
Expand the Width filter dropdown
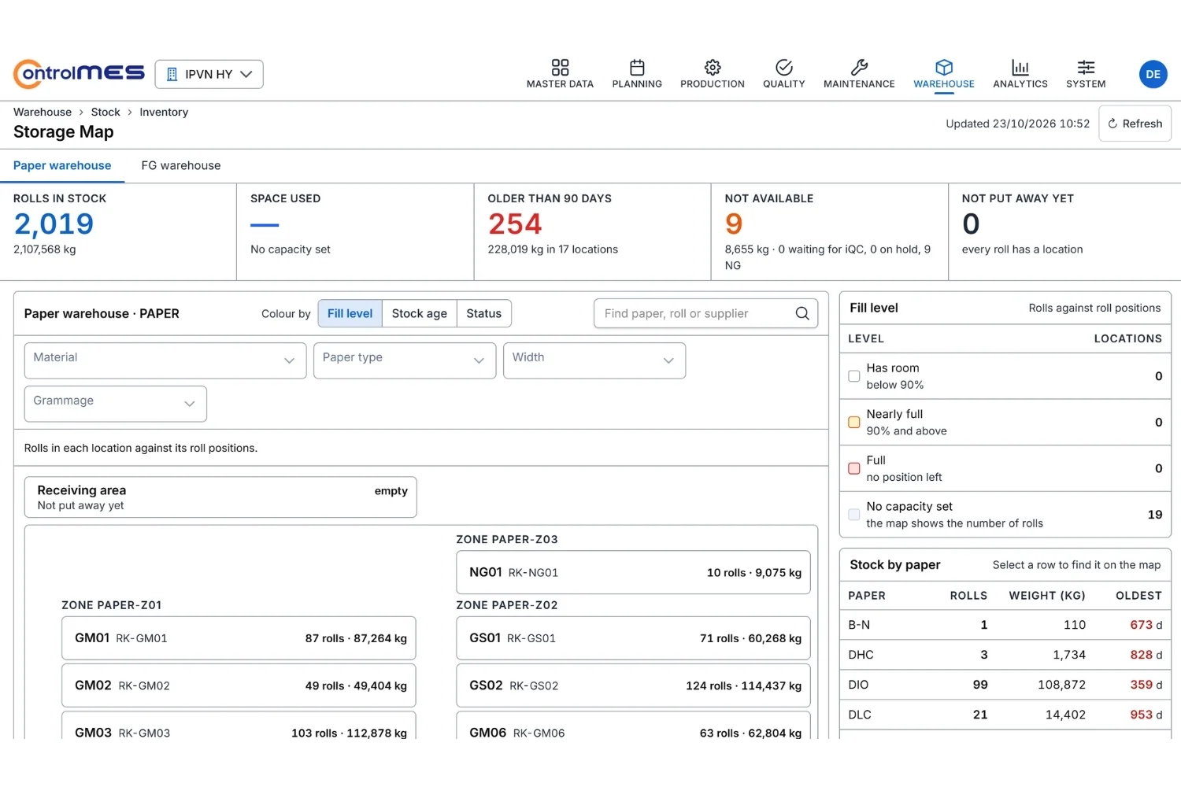(x=594, y=360)
